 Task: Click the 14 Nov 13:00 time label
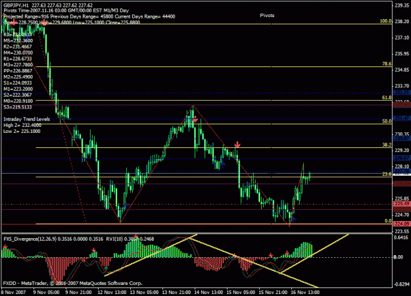point(208,292)
